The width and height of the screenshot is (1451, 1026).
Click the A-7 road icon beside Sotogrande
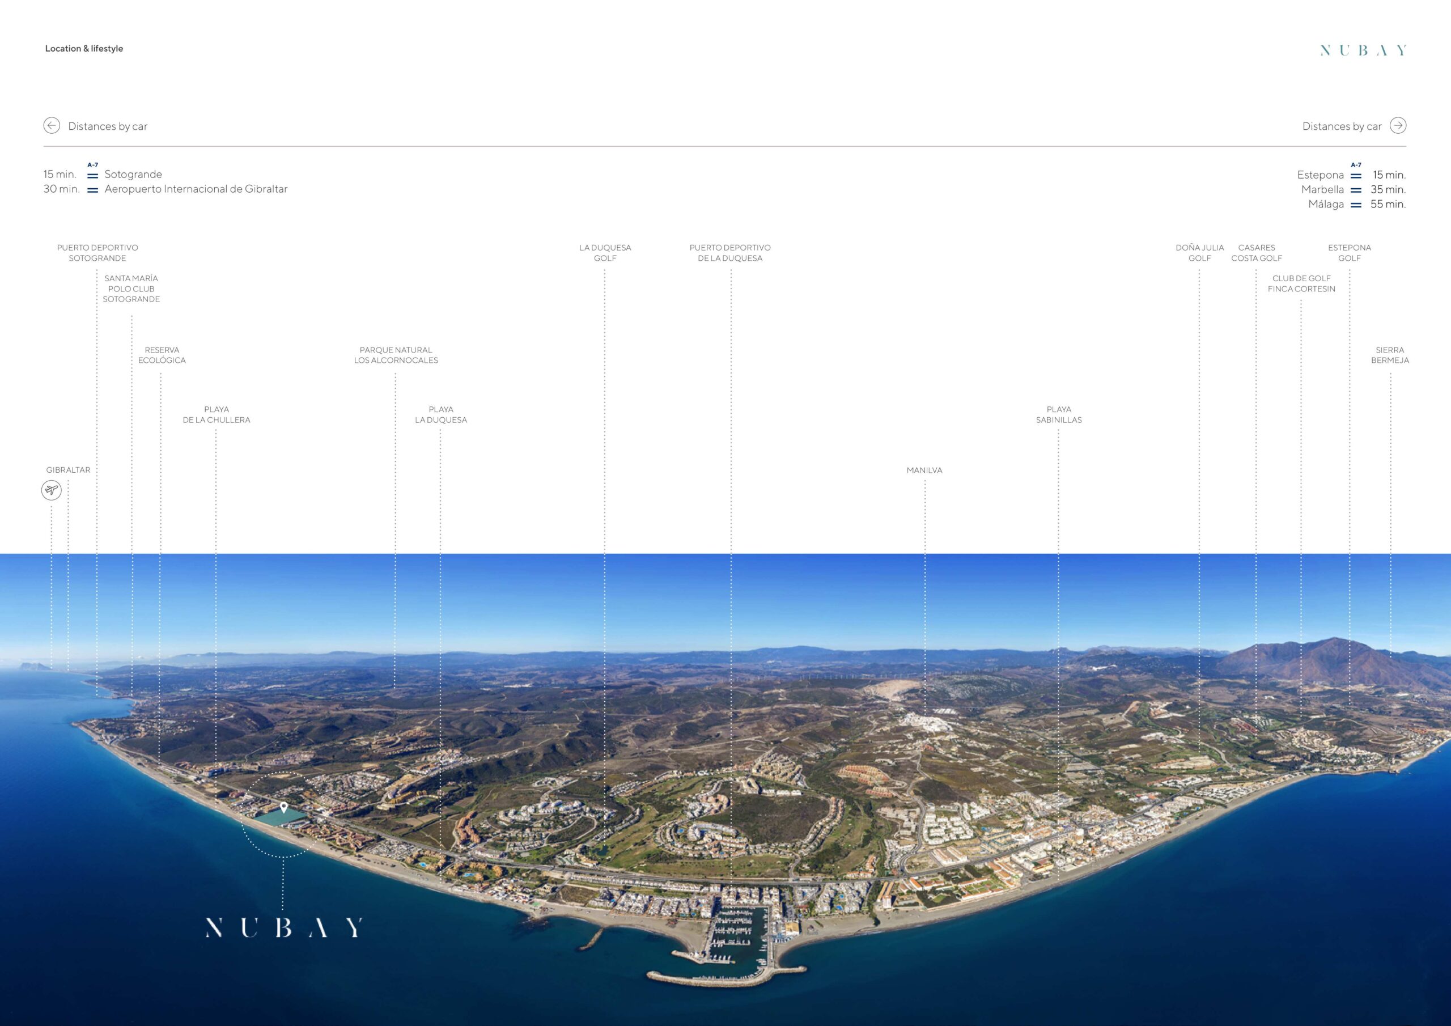click(x=93, y=175)
